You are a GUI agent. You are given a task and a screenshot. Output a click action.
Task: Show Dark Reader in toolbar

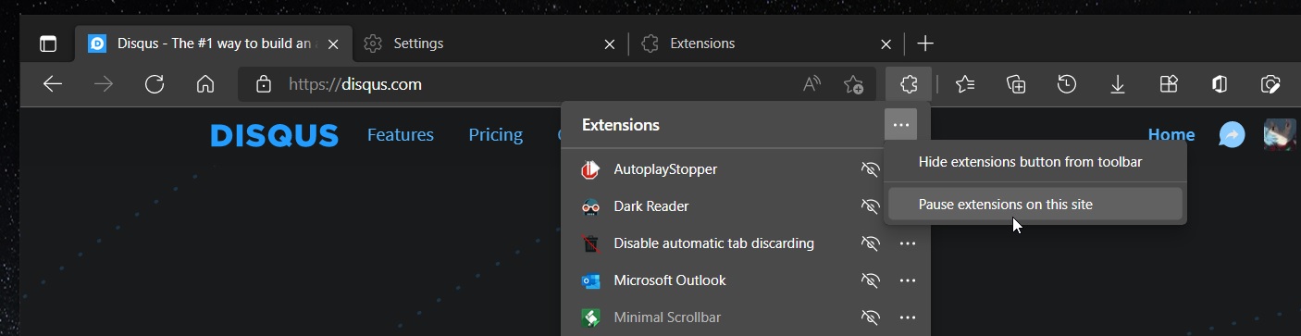click(870, 206)
